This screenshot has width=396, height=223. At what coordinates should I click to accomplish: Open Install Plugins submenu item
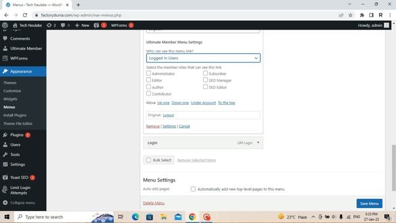[15, 115]
